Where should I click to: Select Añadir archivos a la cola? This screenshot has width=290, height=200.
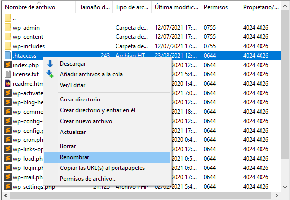[x=107, y=74]
